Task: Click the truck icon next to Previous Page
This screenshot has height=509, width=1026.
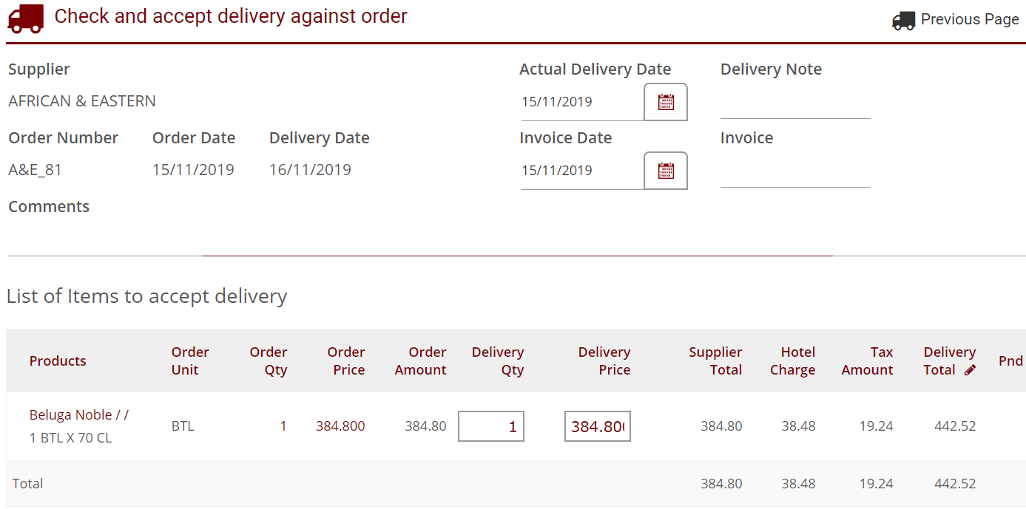Action: (902, 20)
